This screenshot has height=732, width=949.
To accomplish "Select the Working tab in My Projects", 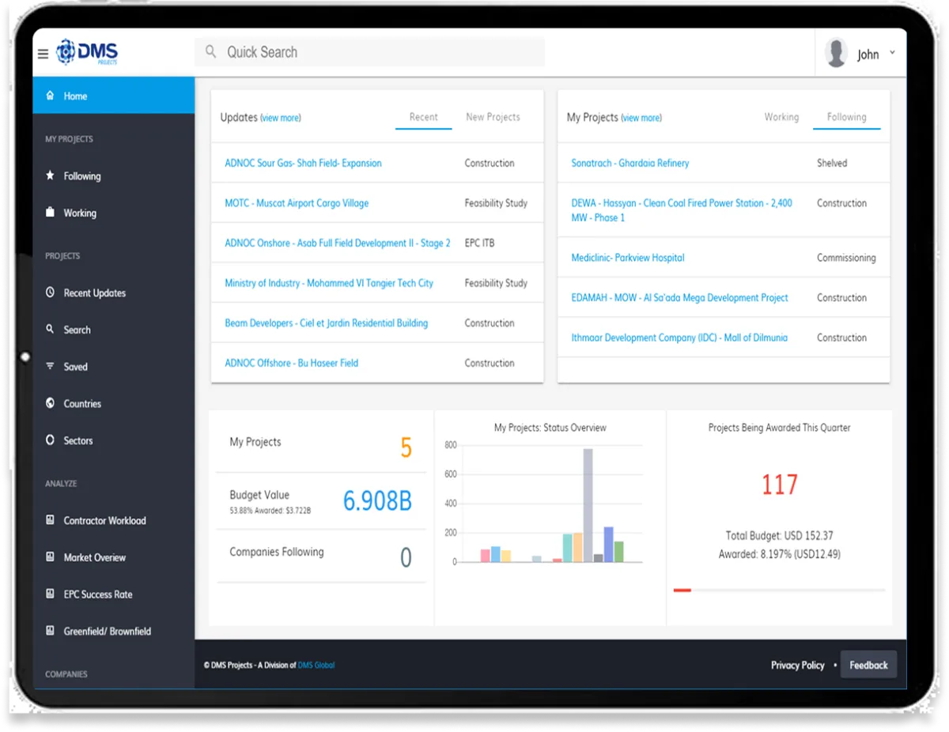I will pyautogui.click(x=781, y=117).
